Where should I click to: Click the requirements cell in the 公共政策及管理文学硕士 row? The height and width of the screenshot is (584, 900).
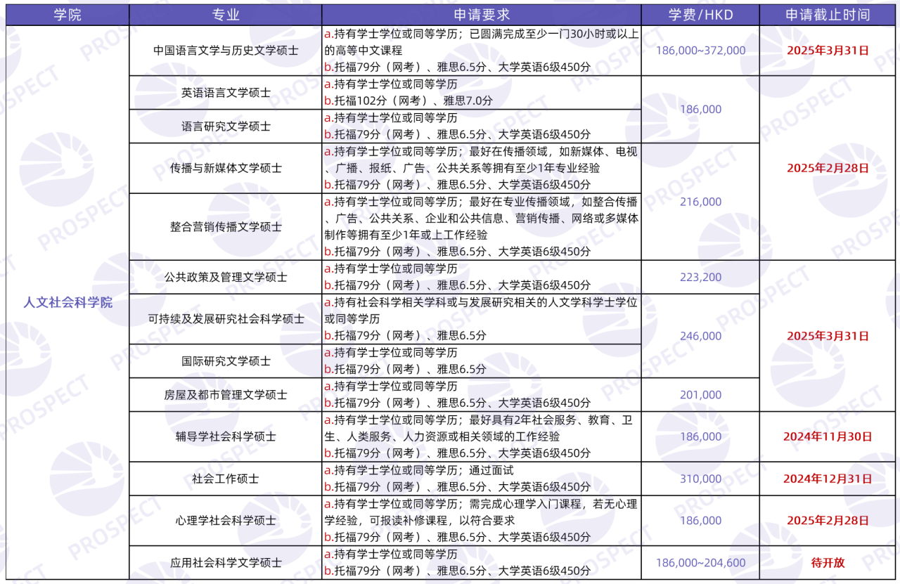[482, 277]
